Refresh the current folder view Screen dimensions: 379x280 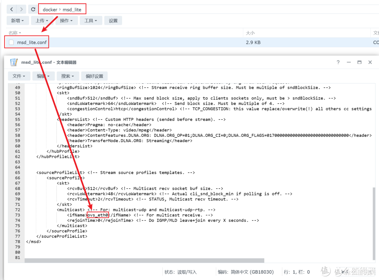click(x=33, y=9)
